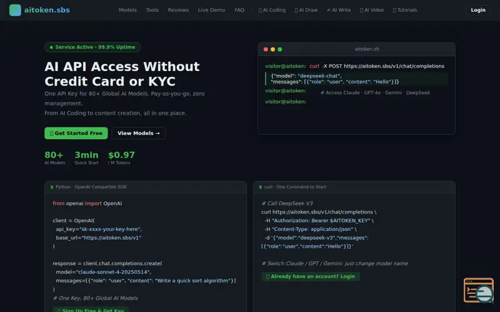The image size is (500, 312).
Task: Click the deepseek-chat JSON block in terminal
Action: tap(356, 79)
